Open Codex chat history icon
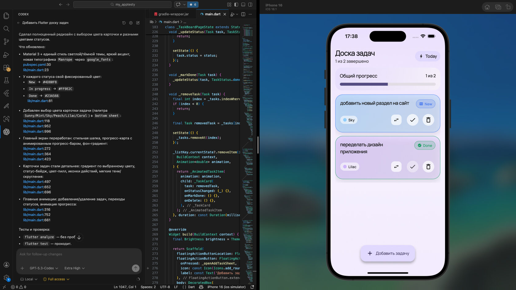The width and height of the screenshot is (516, 290). click(x=124, y=23)
